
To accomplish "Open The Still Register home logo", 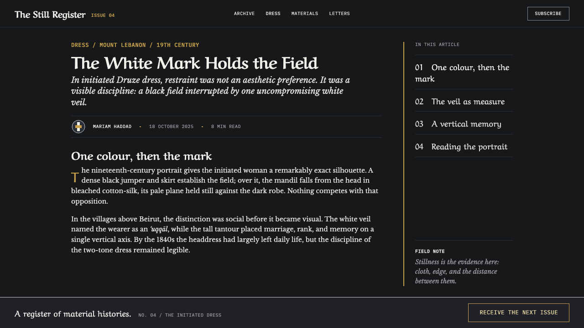I will click(50, 15).
